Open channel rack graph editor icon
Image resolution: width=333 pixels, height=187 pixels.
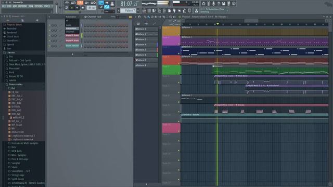[x=130, y=17]
